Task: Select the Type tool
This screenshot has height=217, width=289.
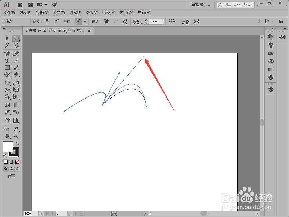Action: click(x=7, y=61)
